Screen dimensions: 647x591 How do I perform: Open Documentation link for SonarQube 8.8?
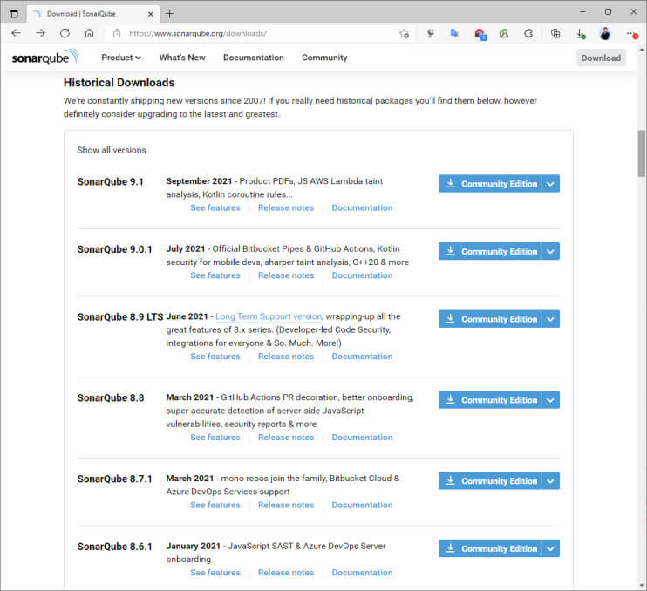pyautogui.click(x=362, y=438)
